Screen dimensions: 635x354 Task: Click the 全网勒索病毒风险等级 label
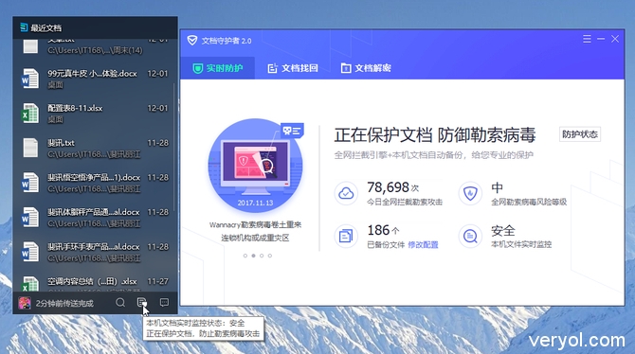pos(529,202)
